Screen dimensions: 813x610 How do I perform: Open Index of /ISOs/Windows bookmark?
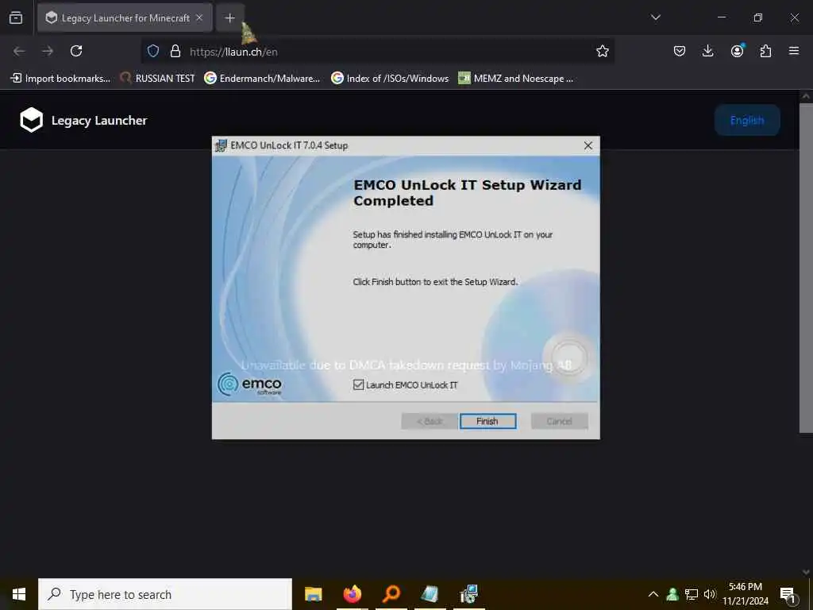click(x=390, y=79)
